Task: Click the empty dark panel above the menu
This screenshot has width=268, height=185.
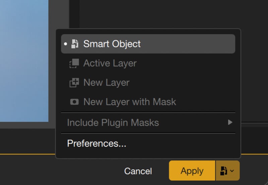Action: point(167,13)
